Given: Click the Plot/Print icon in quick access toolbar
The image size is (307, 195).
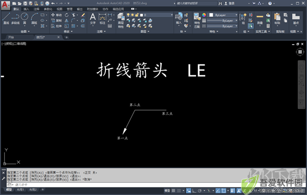Looking at the screenshot, I should [x=47, y=4].
